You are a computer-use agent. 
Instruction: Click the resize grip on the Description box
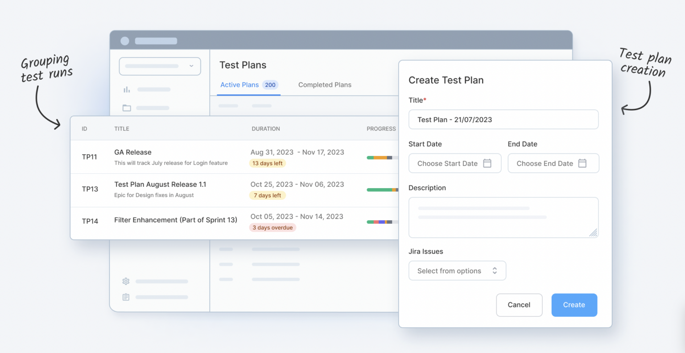tap(594, 233)
